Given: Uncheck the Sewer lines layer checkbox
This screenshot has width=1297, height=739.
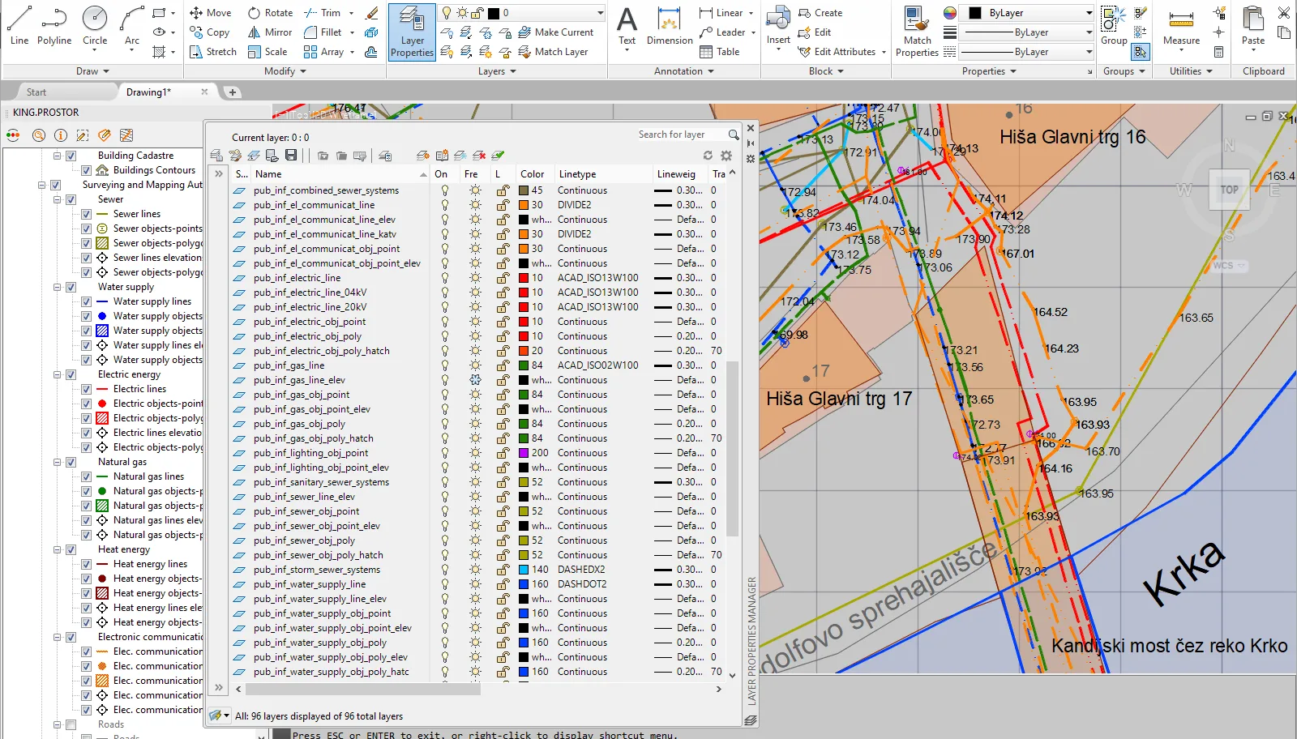Looking at the screenshot, I should 86,214.
